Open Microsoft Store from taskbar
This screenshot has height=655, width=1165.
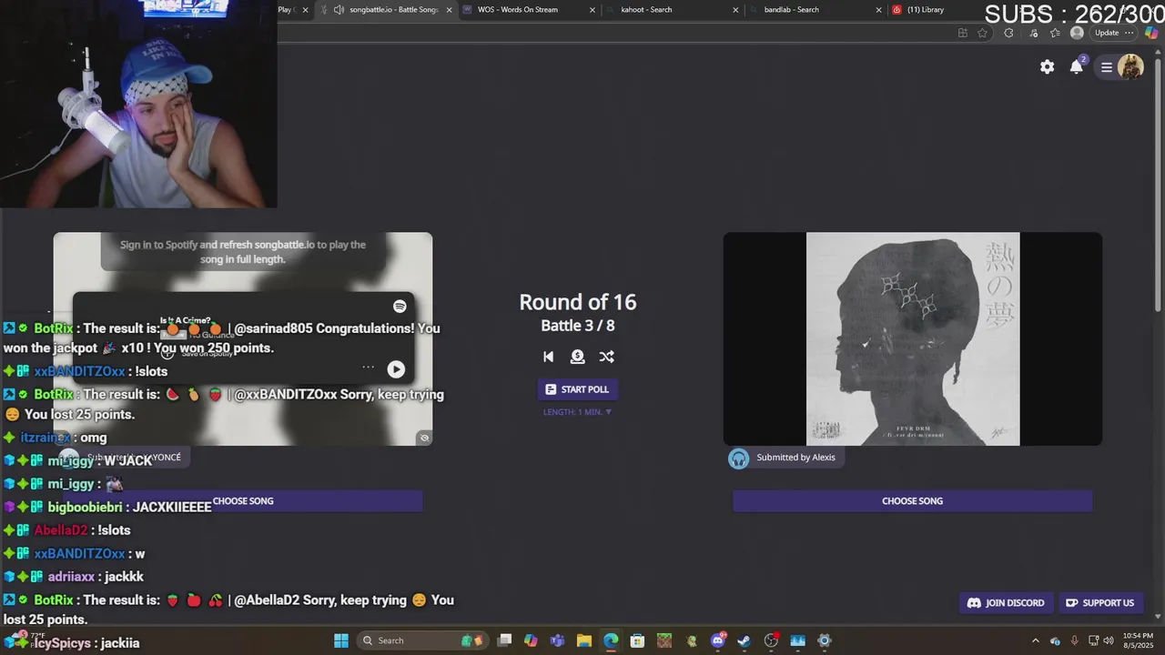click(x=637, y=640)
